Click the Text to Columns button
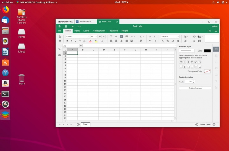 (x=195, y=88)
